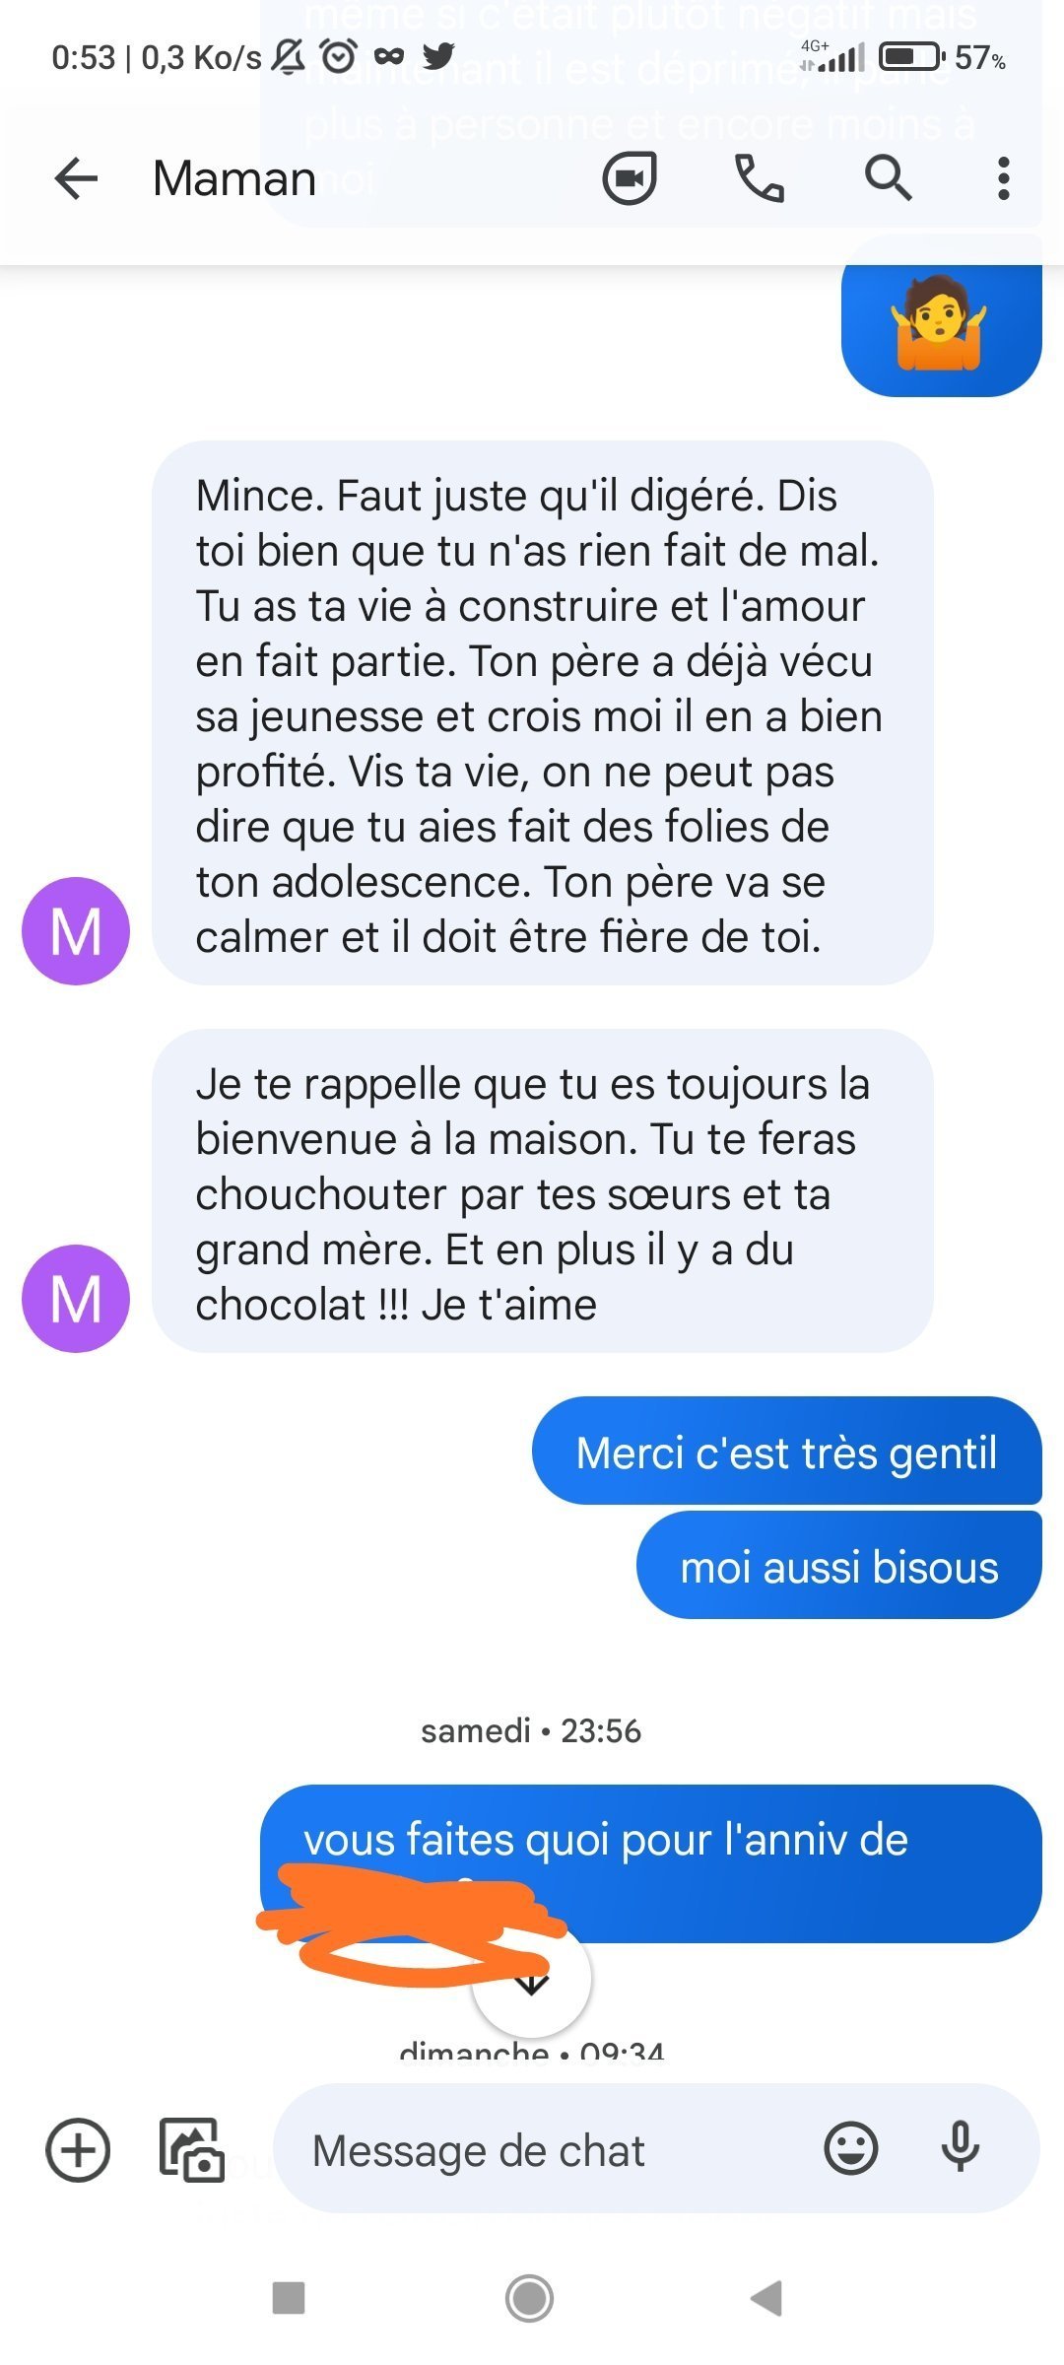Call Maman with the phone icon
The image size is (1064, 2365).
pos(759,178)
